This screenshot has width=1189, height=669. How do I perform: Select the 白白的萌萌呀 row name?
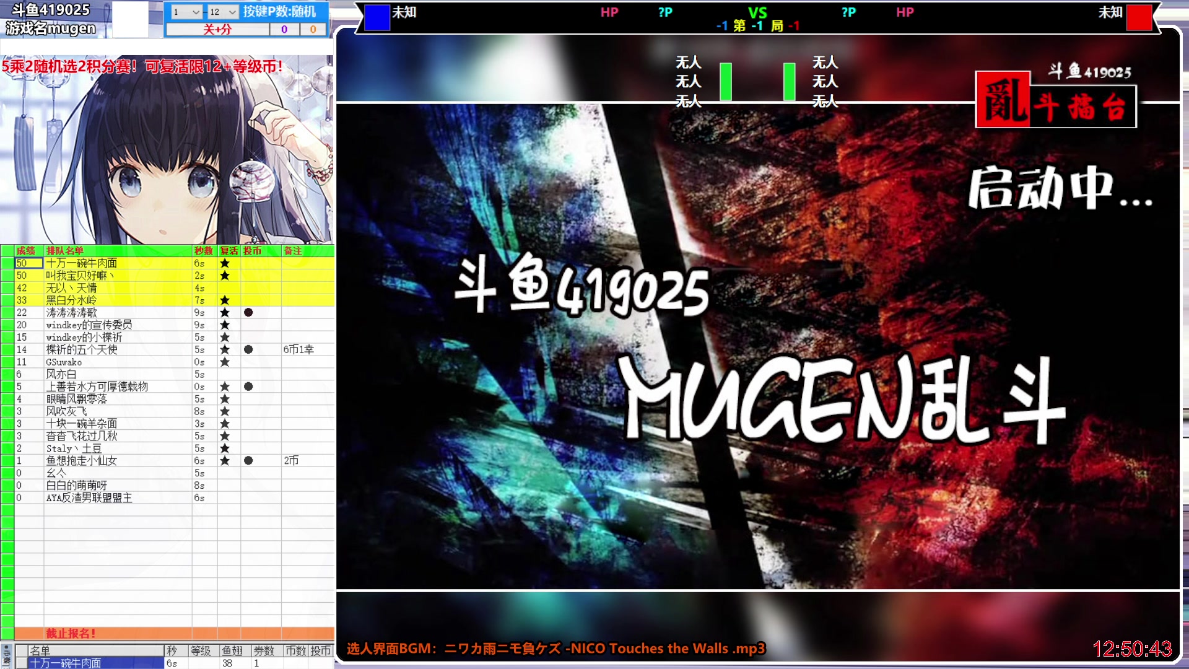pos(77,486)
